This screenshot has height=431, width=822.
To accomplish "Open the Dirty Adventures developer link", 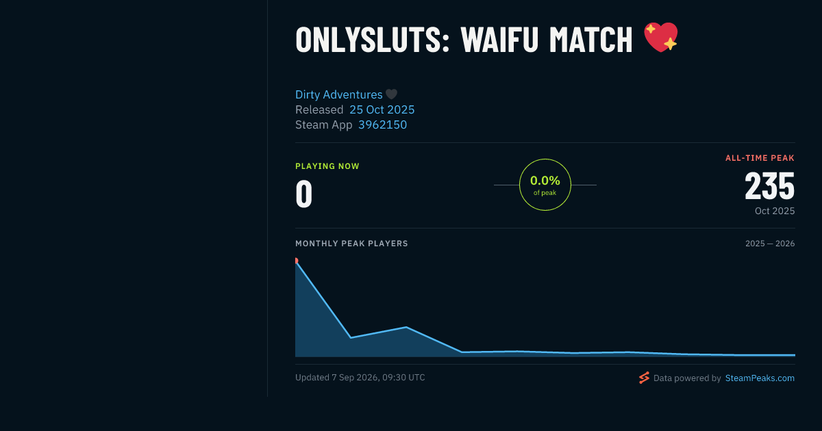I will coord(338,94).
